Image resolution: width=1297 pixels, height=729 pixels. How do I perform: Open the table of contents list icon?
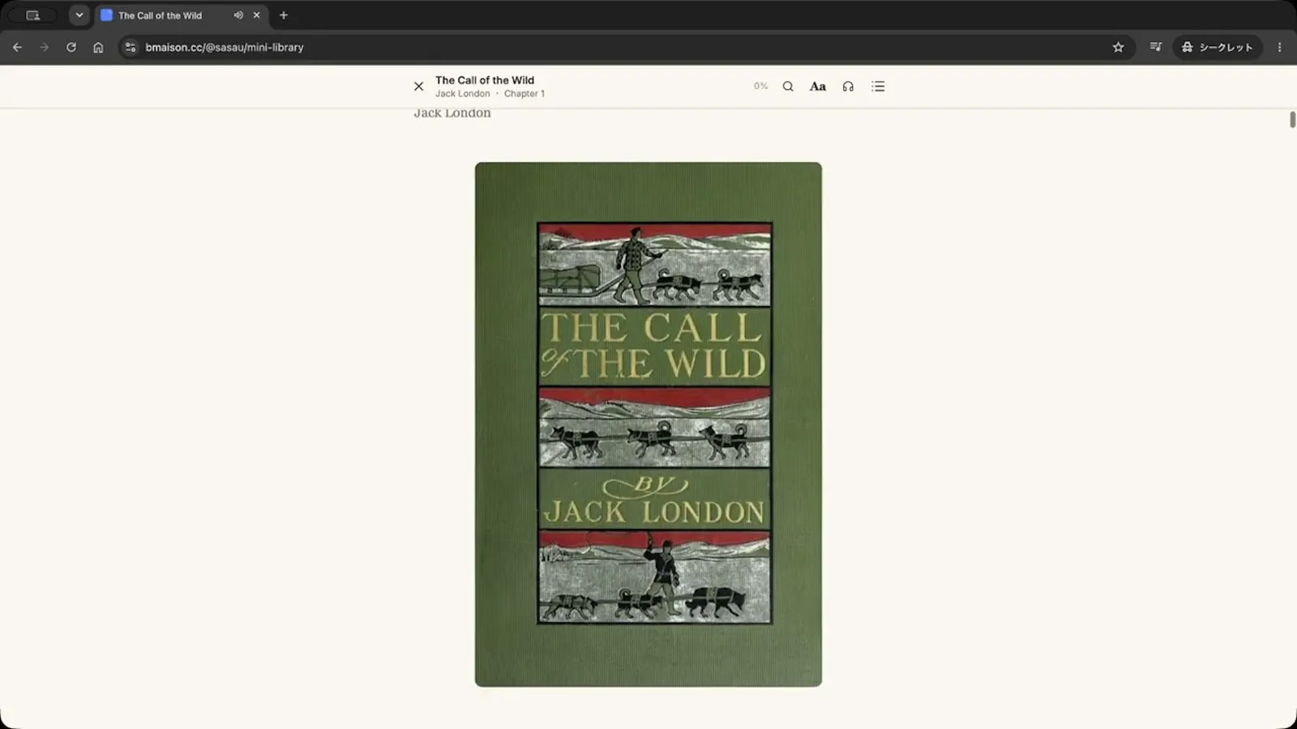(878, 86)
